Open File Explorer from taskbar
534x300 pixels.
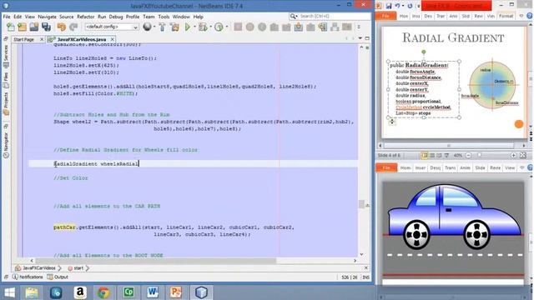[x=32, y=292]
